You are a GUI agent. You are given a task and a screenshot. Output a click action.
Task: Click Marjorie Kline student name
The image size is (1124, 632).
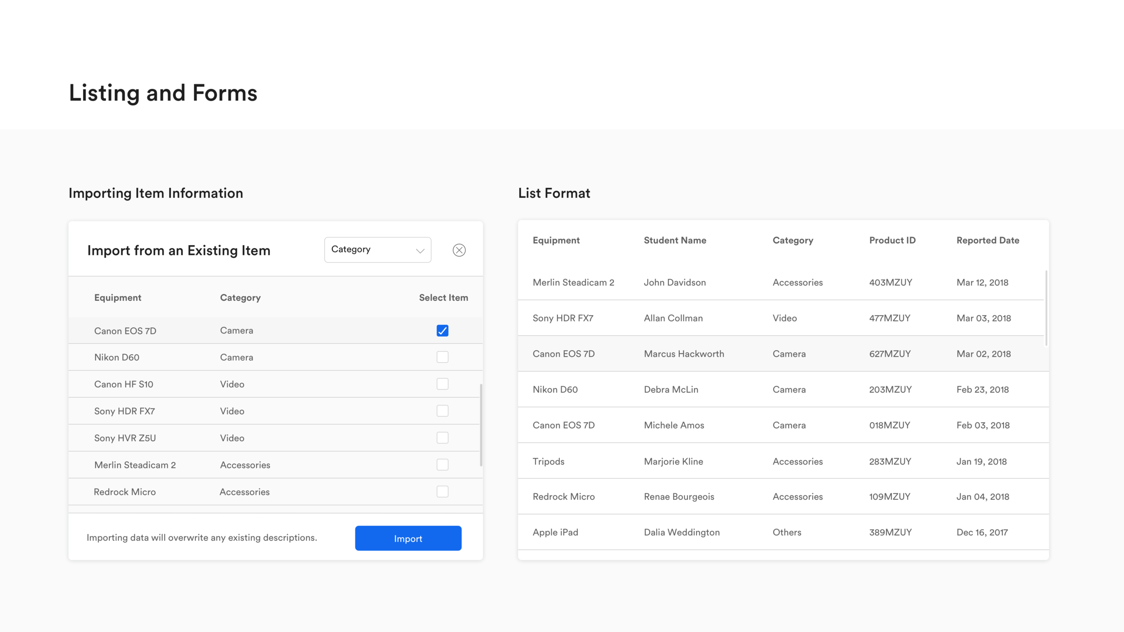[x=674, y=461]
